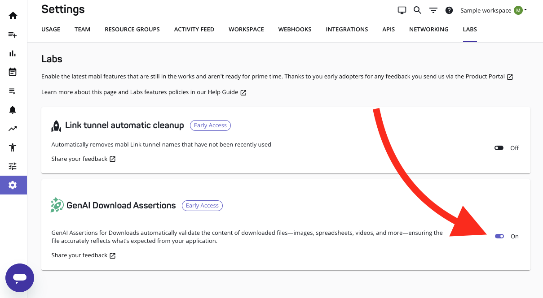Switch to the INTEGRATIONS tab

tap(347, 29)
